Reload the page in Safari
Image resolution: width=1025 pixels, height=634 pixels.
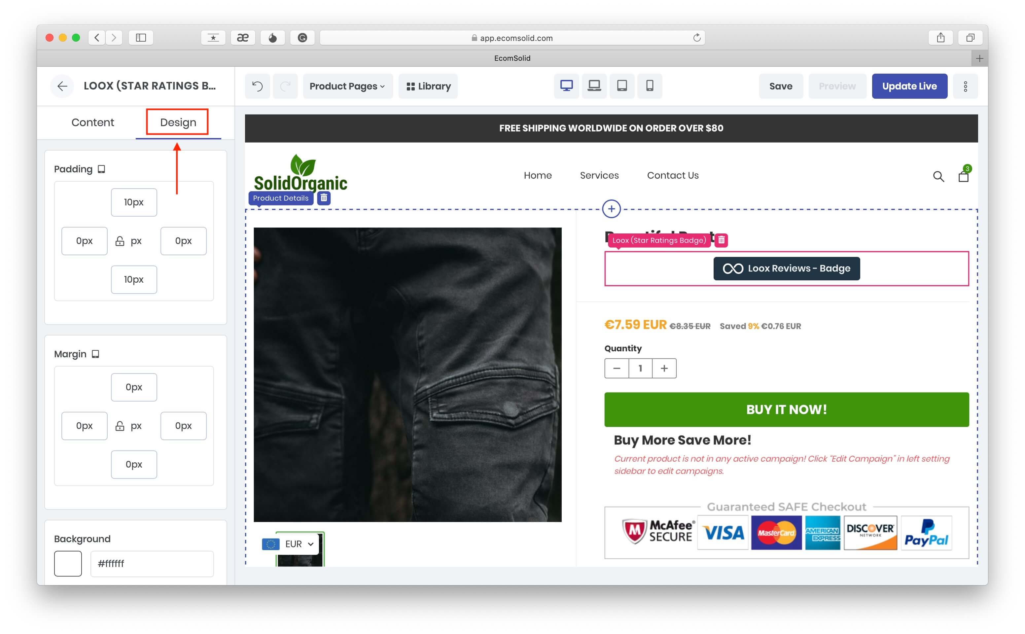coord(696,38)
